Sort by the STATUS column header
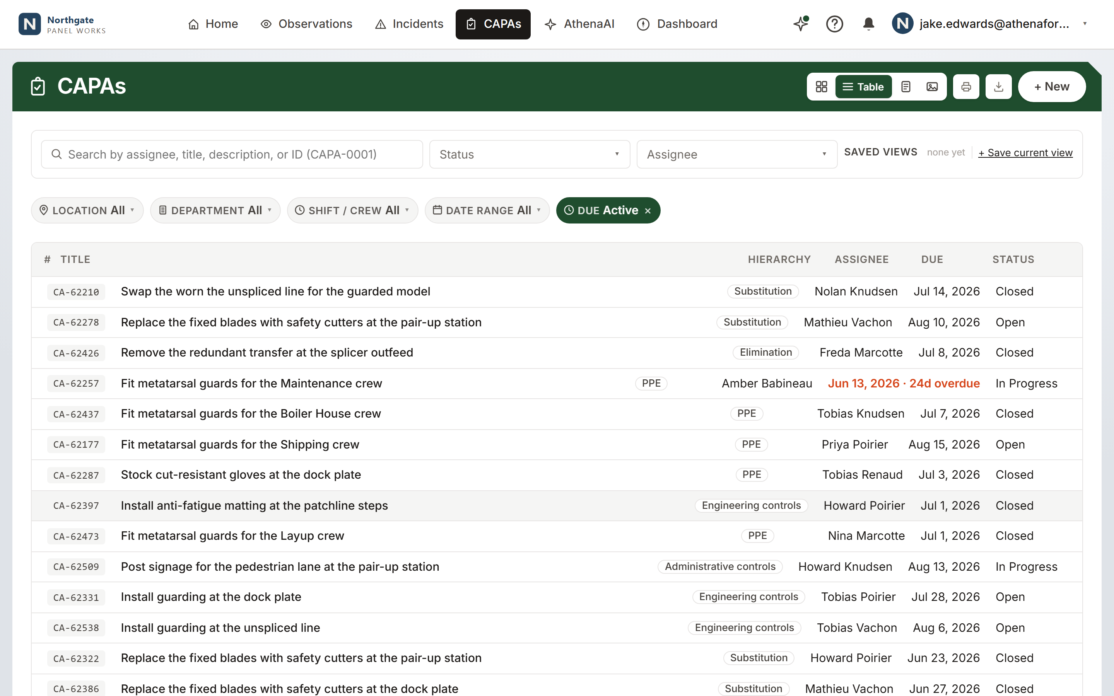1114x696 pixels. click(1013, 259)
